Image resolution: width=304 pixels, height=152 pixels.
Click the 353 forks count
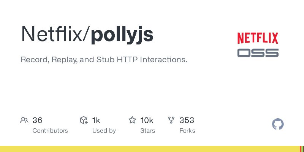pyautogui.click(x=187, y=120)
